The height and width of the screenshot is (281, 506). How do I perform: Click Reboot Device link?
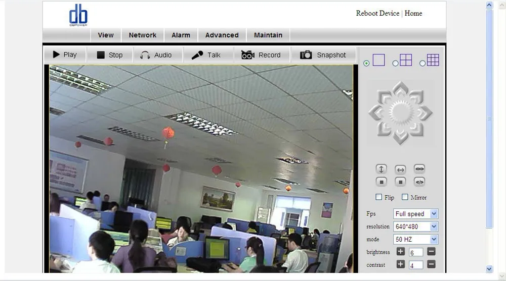tap(377, 13)
